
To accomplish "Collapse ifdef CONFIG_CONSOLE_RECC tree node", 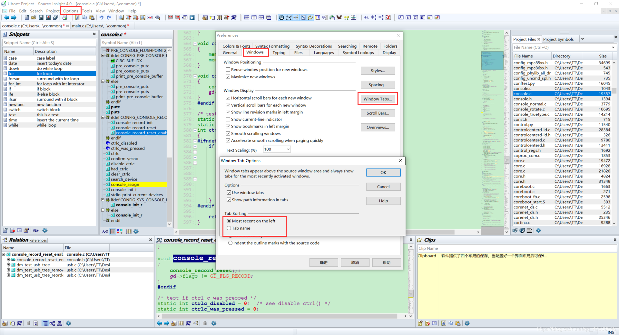I will point(103,117).
